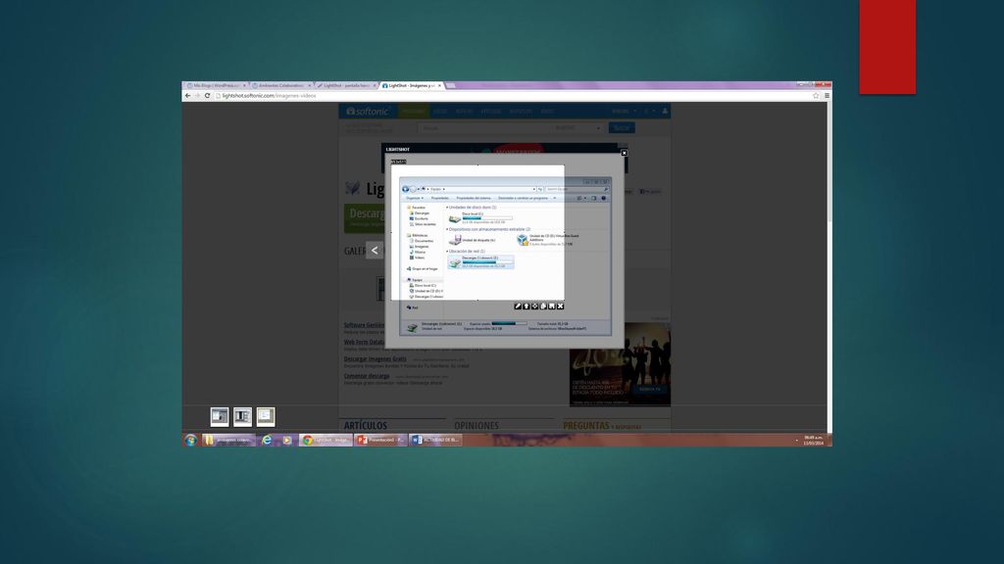This screenshot has height=564, width=1004.
Task: Switch to the Mis Blogs WordPress tab
Action: point(217,85)
